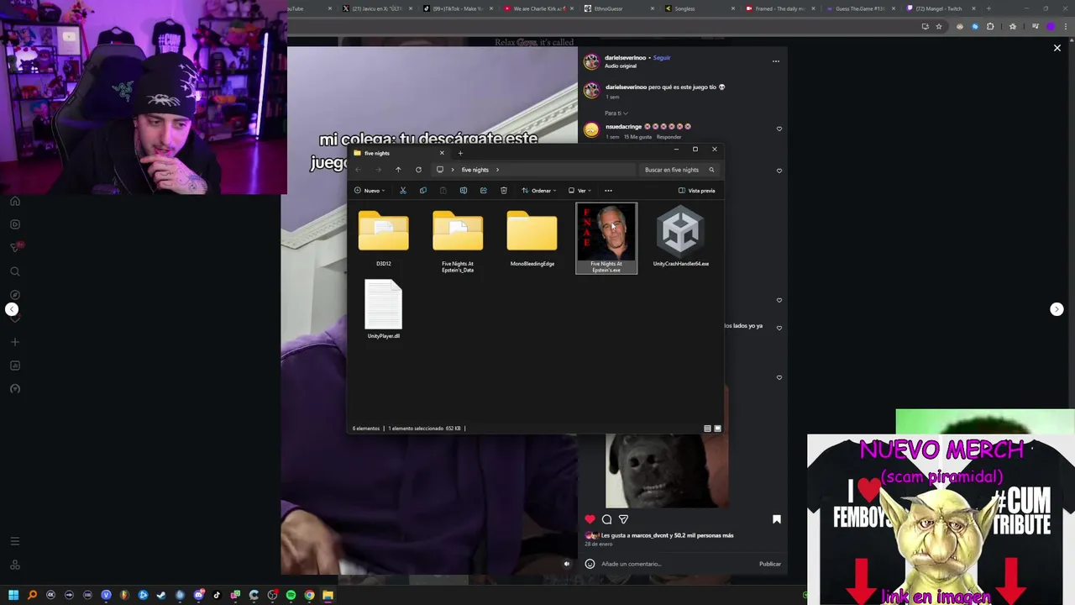Image resolution: width=1075 pixels, height=605 pixels.
Task: Expand the Nuevo dropdown in Explorer
Action: [x=370, y=191]
